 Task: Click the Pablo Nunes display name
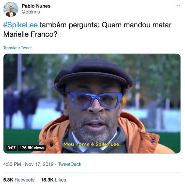coord(36,6)
